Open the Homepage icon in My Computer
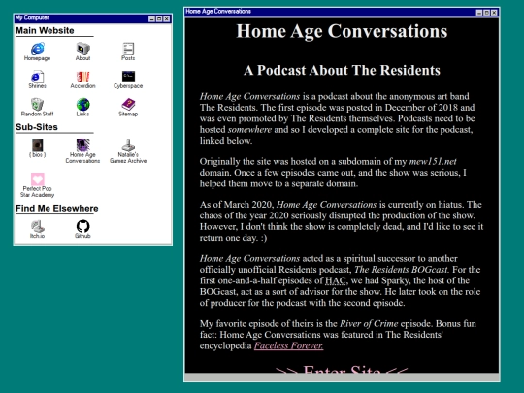The width and height of the screenshot is (524, 393). click(x=38, y=51)
